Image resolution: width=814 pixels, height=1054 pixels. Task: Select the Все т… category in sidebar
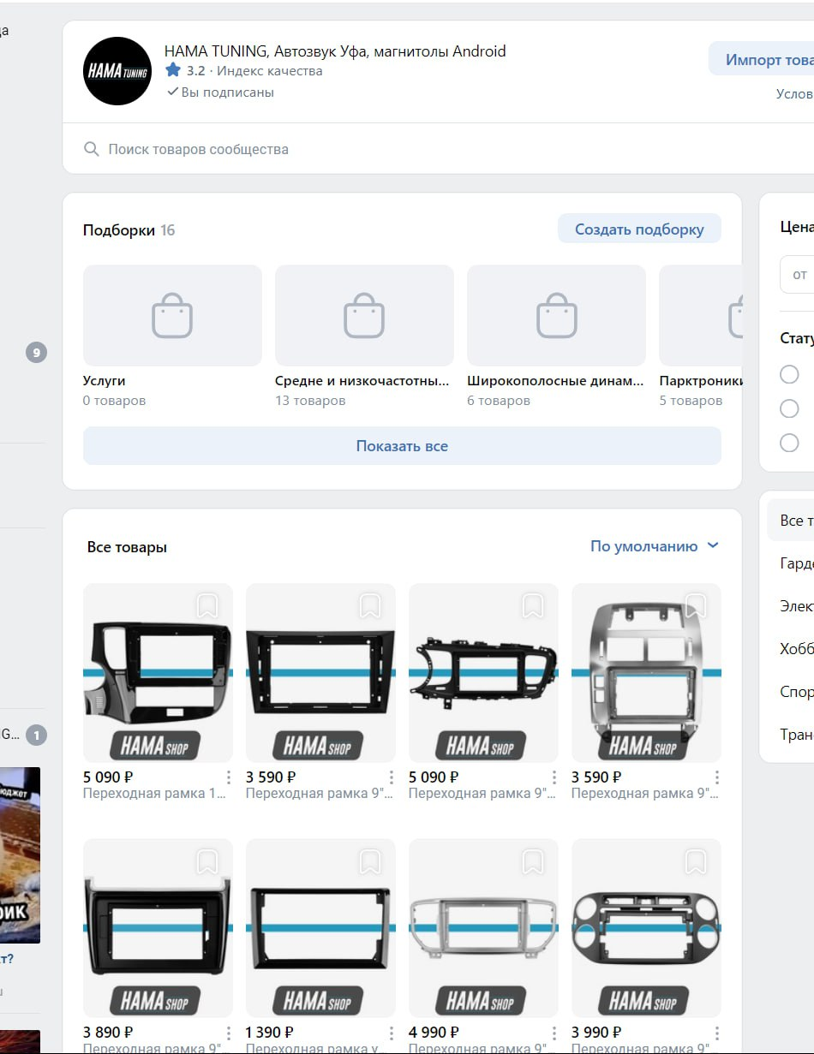tap(790, 521)
